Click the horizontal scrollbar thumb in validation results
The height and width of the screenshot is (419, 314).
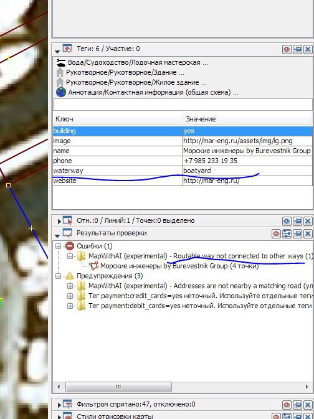click(119, 387)
